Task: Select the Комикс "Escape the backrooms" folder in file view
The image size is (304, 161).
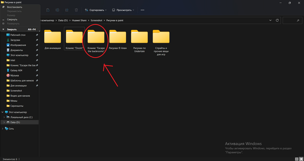Action: (x=96, y=41)
